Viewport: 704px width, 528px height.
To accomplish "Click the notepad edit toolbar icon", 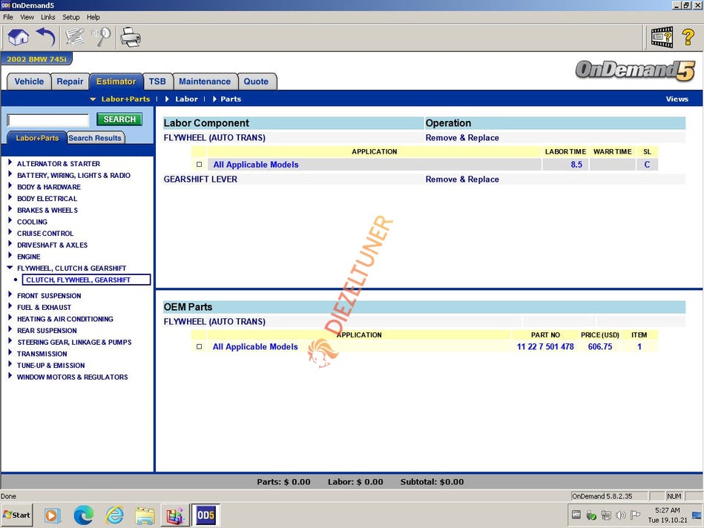I will 74,37.
